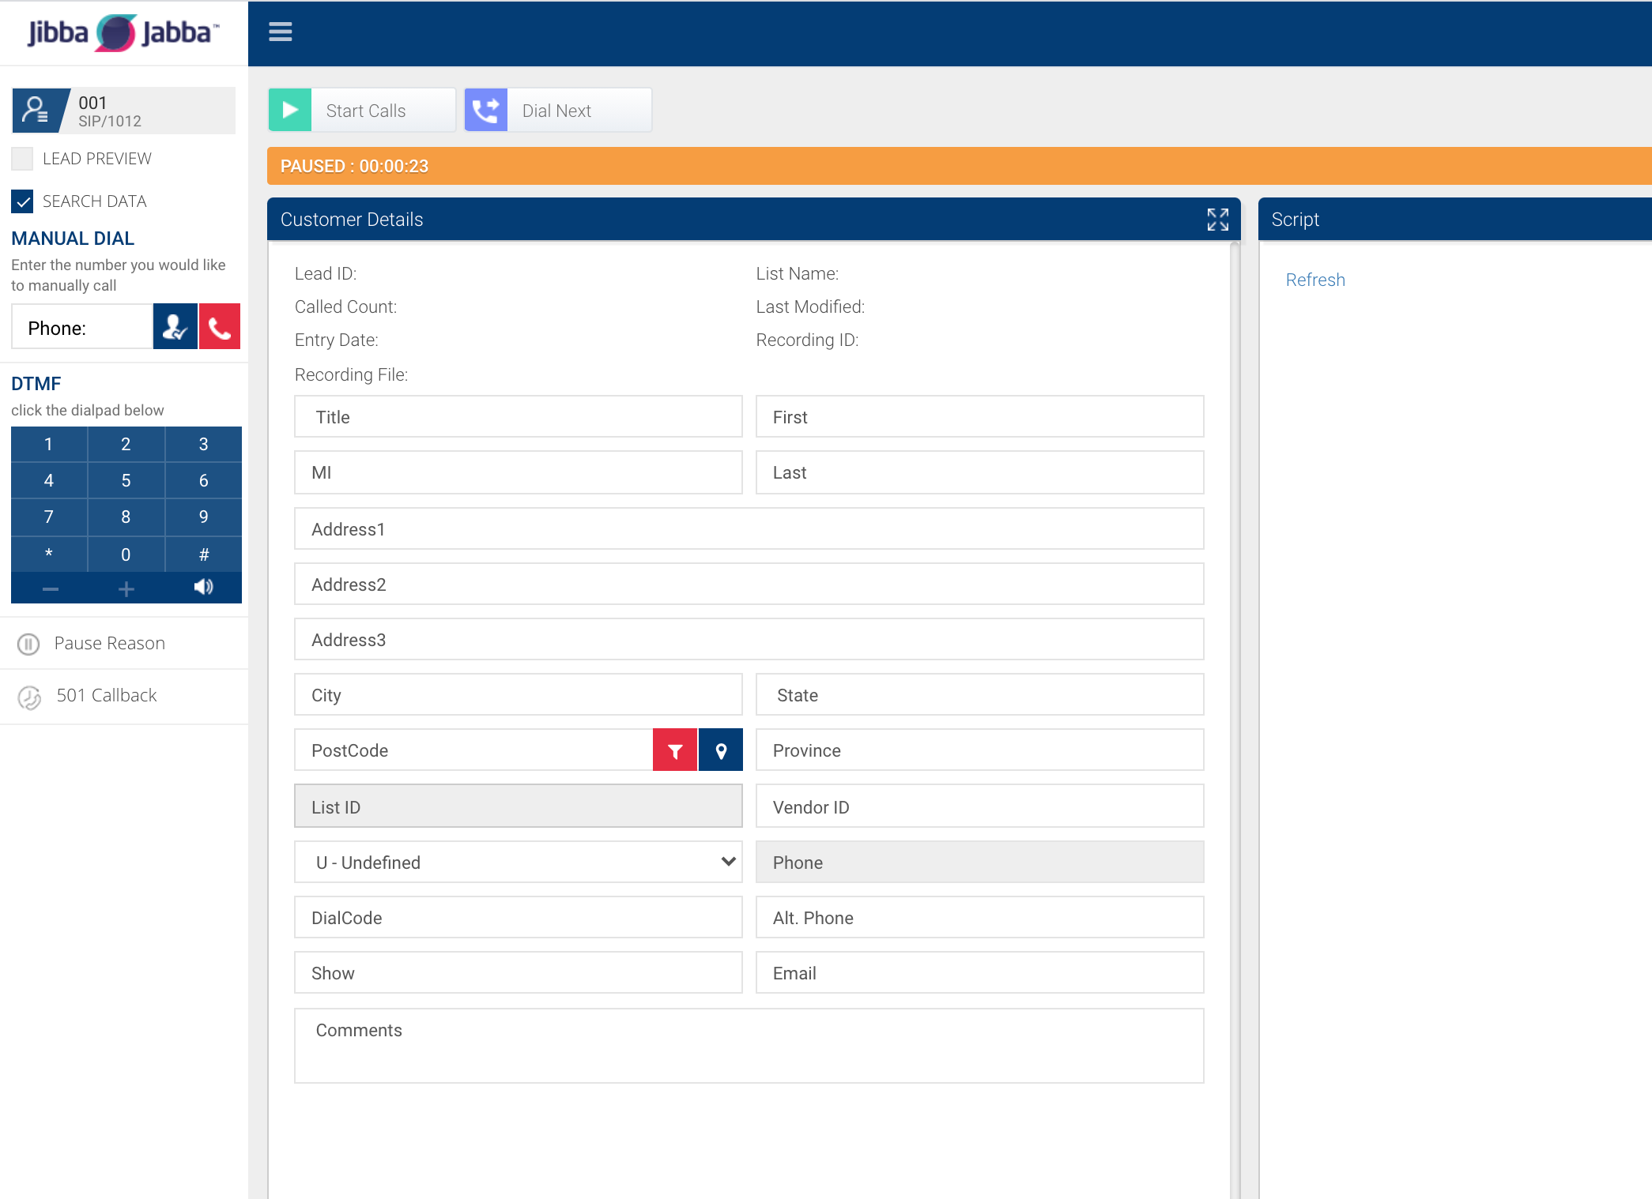Uncheck the SEARCH DATA checkbox
This screenshot has width=1652, height=1199.
[x=22, y=201]
